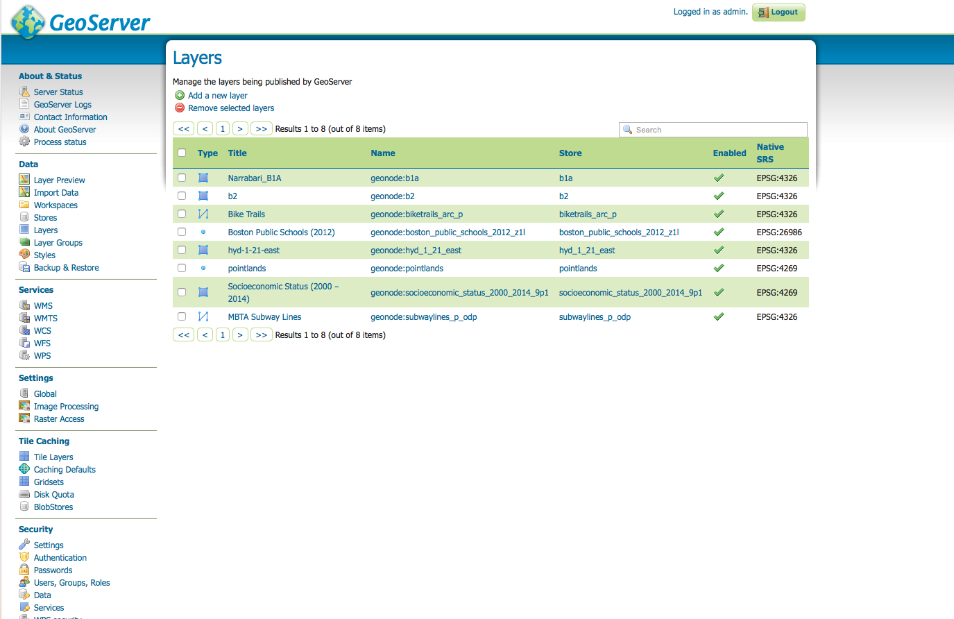Screen dimensions: 954x619
Task: Click the line type icon for Bike Trails
Action: tap(203, 214)
